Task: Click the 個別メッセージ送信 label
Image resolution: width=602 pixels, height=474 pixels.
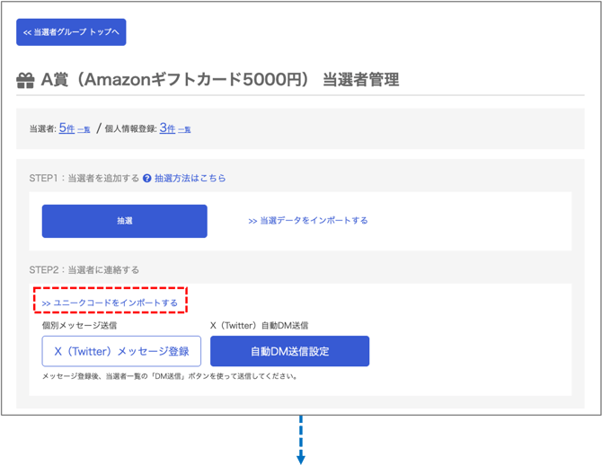Action: (79, 325)
